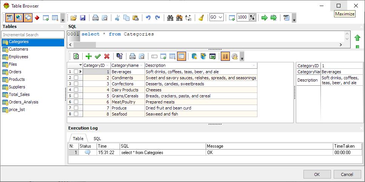The width and height of the screenshot is (365, 182).
Task: Cut with the scissors icon
Action: 117,18
